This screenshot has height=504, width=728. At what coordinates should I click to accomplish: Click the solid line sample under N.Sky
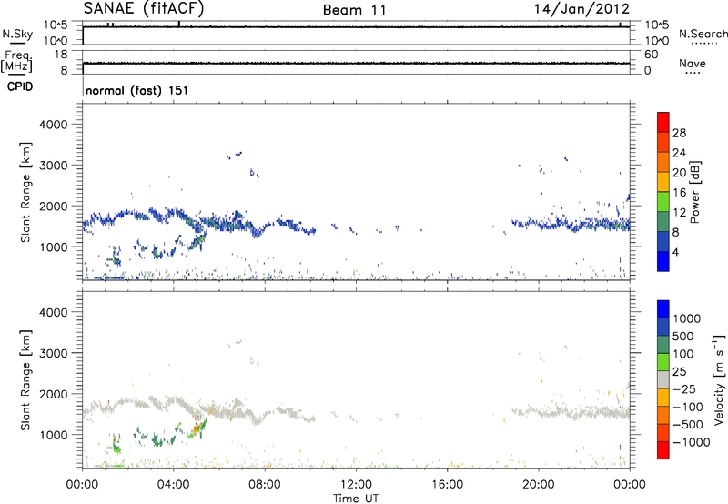pyautogui.click(x=17, y=44)
